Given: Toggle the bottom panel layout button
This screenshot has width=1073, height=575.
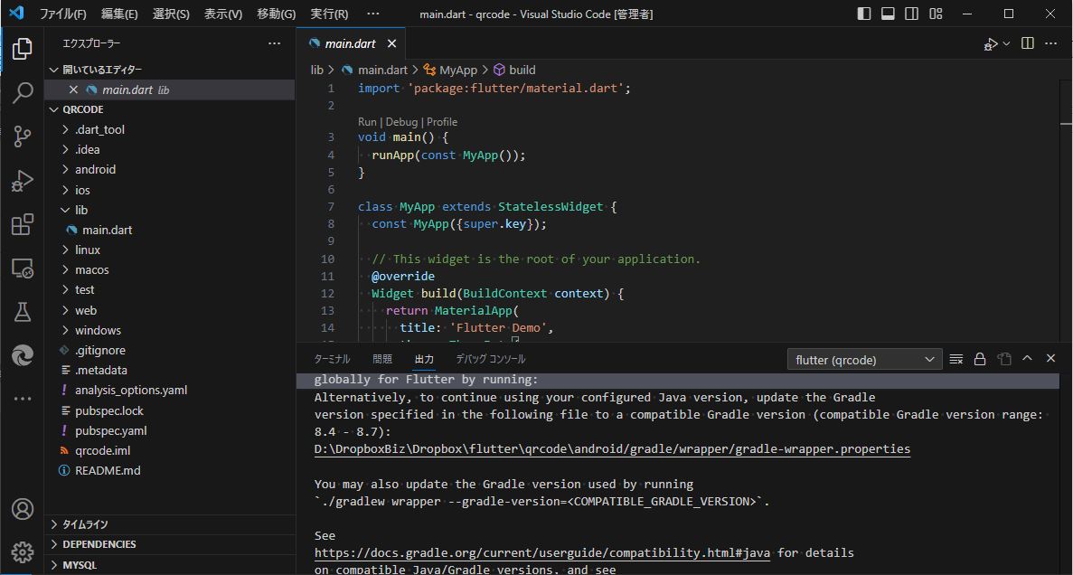Looking at the screenshot, I should pos(888,14).
